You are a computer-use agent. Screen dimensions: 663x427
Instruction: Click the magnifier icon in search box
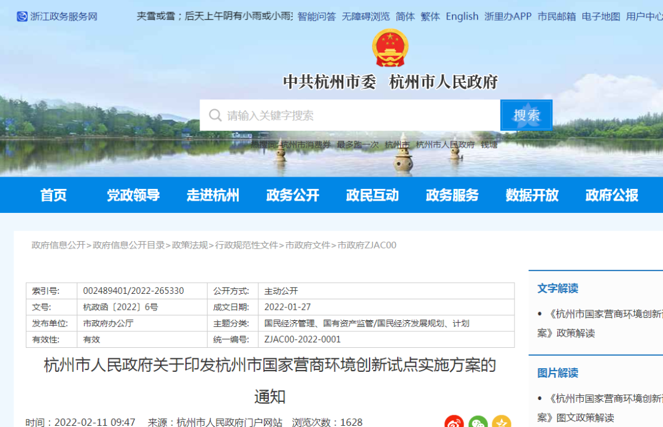tap(215, 115)
